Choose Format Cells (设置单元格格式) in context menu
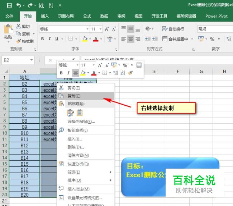 [86, 198]
